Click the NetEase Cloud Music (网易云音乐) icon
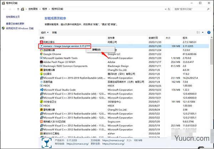Screen dimensions: 214x149 coord(41,42)
